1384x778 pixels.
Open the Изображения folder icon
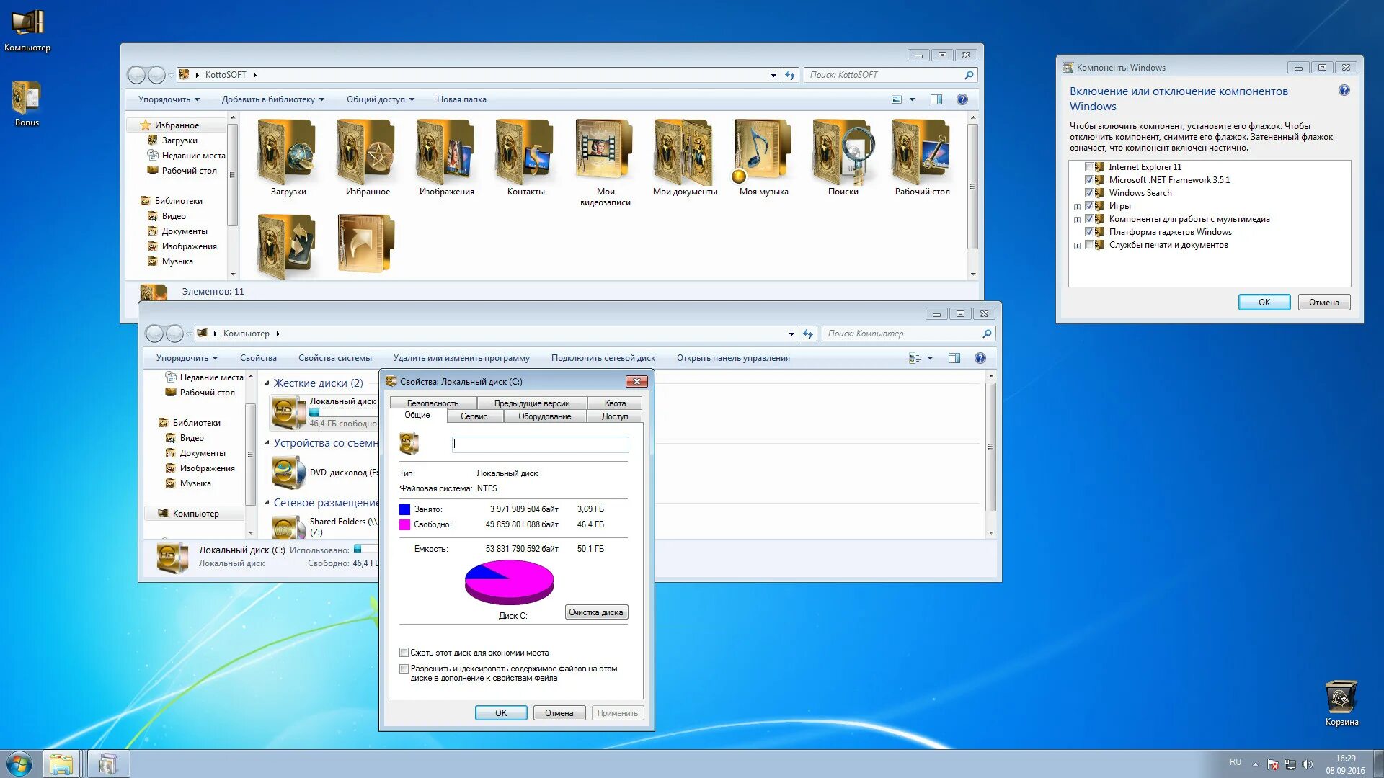tap(447, 153)
